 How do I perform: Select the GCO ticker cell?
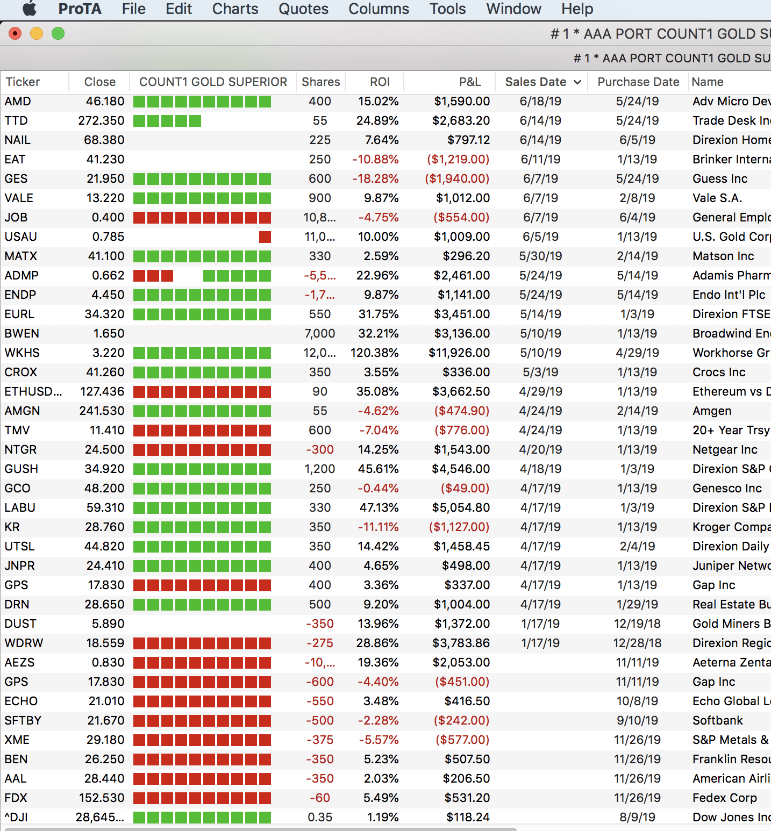pos(17,488)
